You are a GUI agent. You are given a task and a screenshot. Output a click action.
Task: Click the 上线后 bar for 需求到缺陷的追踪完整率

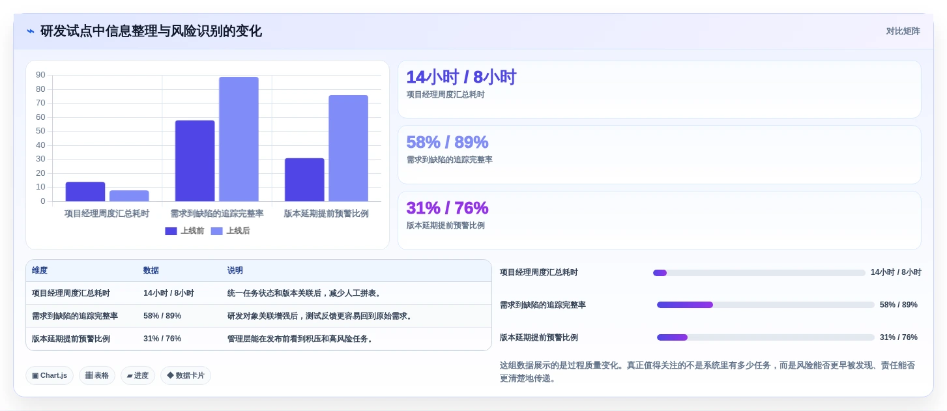(x=239, y=139)
